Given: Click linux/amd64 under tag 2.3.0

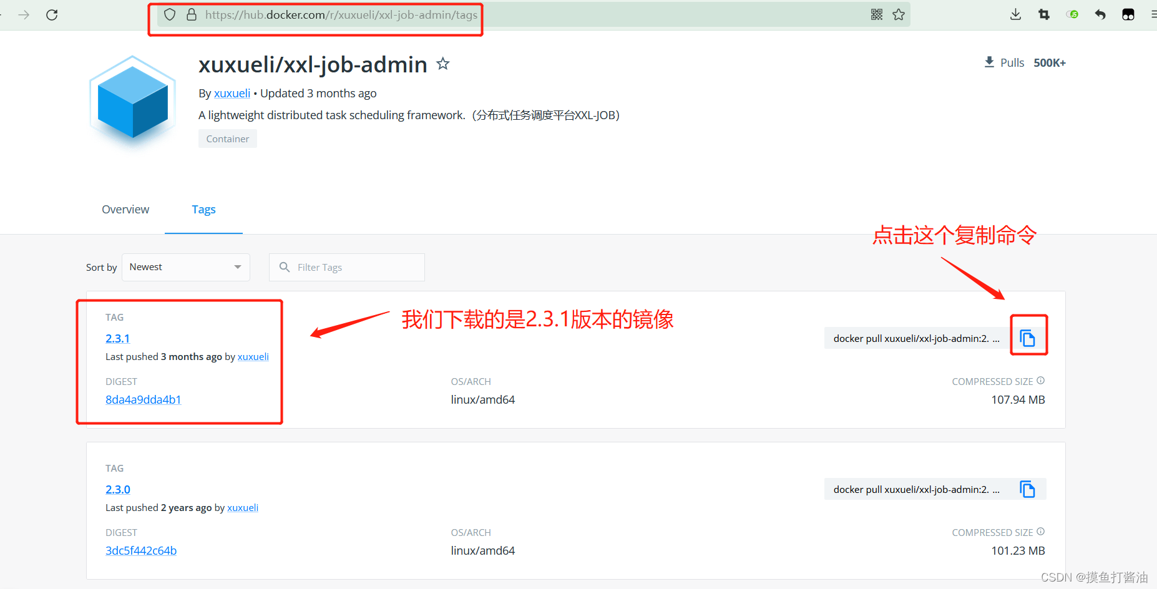Looking at the screenshot, I should point(483,550).
